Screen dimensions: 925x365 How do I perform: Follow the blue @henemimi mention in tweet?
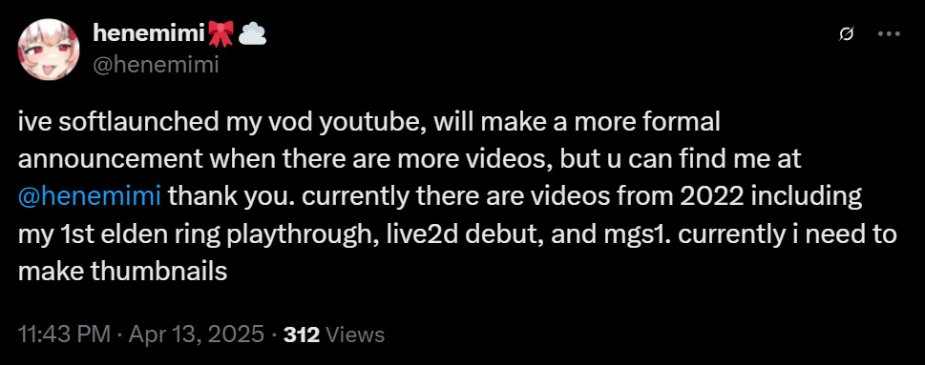[x=90, y=195]
